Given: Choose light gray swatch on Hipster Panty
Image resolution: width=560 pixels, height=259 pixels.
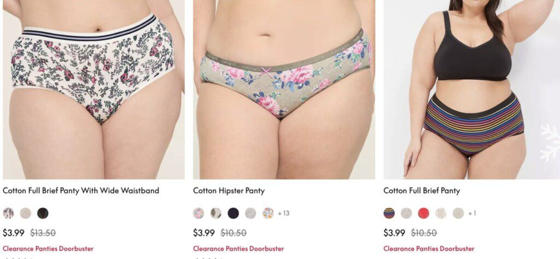Looking at the screenshot, I should click(x=250, y=213).
